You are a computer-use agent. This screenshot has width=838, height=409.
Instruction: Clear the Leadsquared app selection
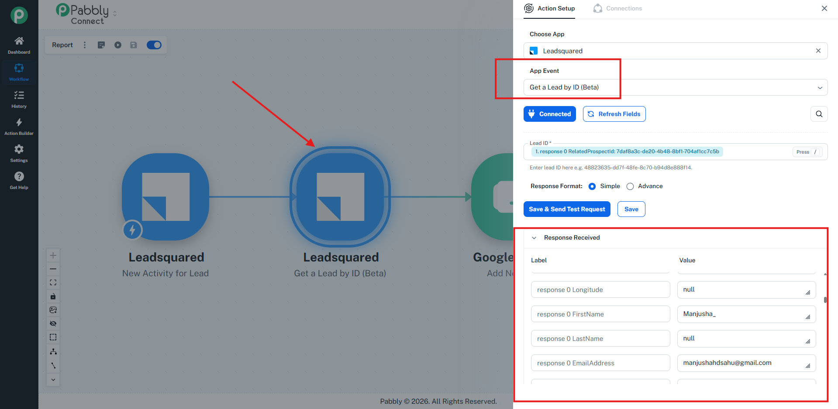(x=818, y=51)
